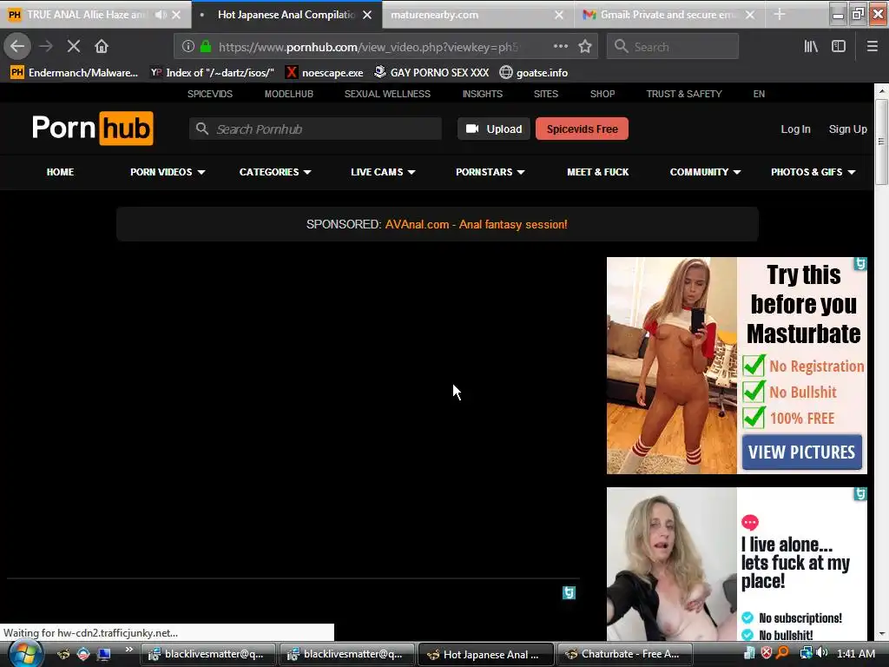
Task: Stop the page from loading
Action: 74,47
